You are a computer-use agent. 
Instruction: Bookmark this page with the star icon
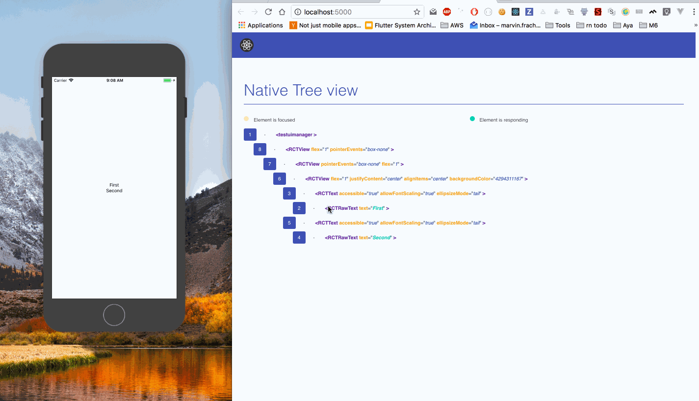click(x=416, y=12)
